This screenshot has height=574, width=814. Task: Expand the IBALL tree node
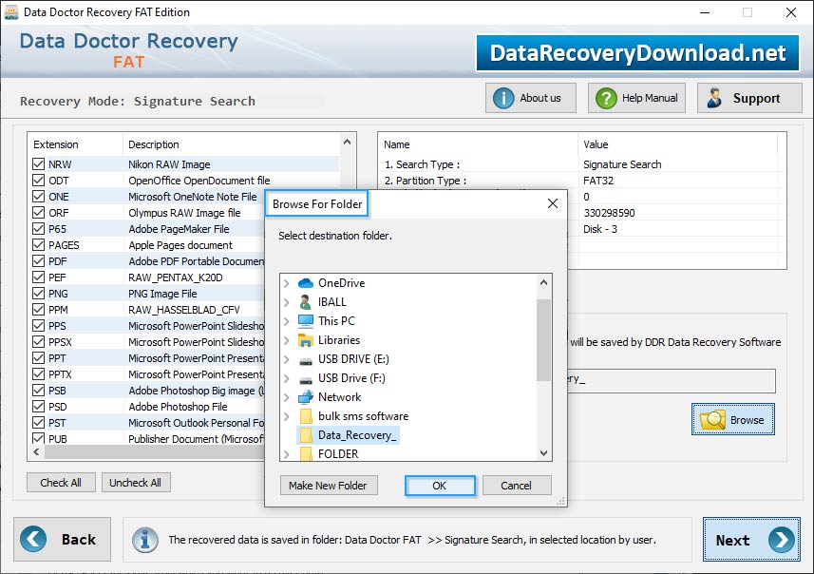tap(287, 302)
